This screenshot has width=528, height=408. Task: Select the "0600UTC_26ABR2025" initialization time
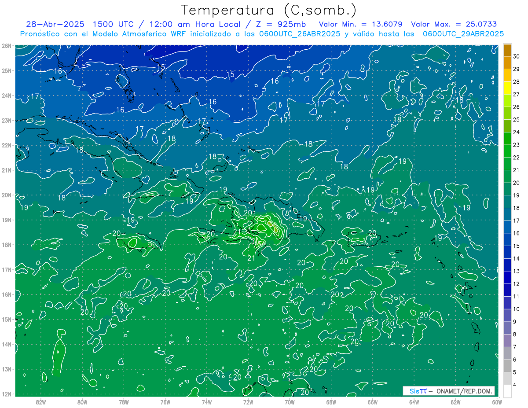[x=299, y=34]
